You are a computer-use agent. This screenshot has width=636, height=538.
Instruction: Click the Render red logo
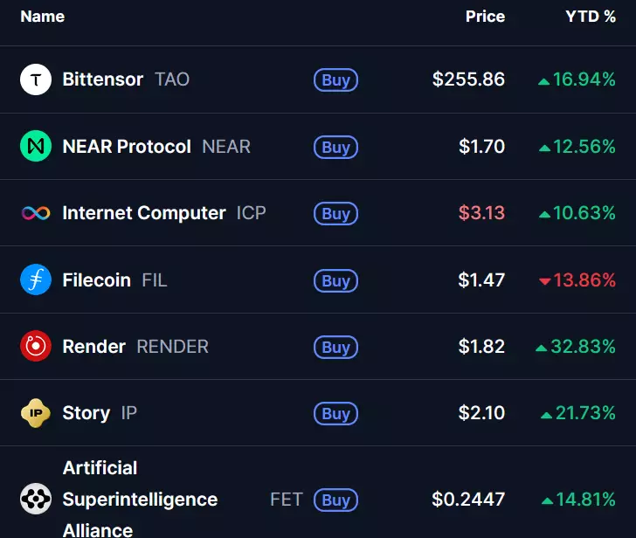(x=36, y=347)
